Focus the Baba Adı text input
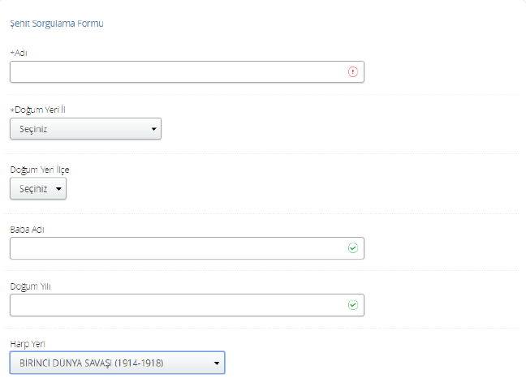Viewport: 526px width, 387px height. [x=179, y=248]
